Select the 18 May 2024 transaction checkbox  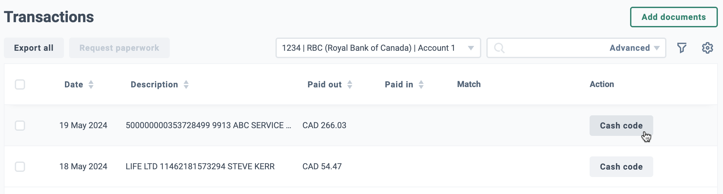pos(20,167)
